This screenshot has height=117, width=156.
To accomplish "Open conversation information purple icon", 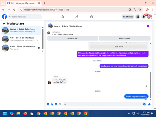I will [x=148, y=26].
